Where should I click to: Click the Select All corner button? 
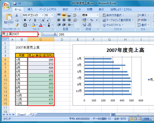click(x=6, y=40)
